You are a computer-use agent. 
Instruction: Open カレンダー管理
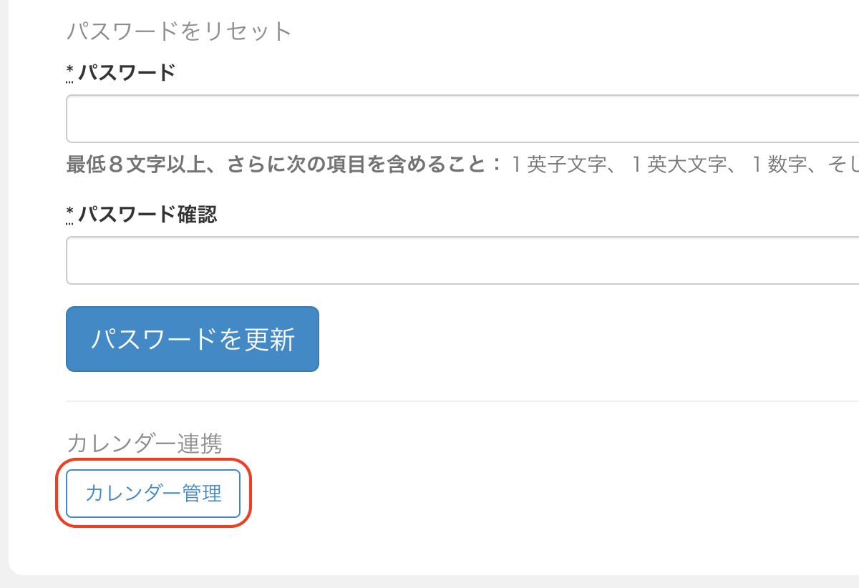[153, 494]
